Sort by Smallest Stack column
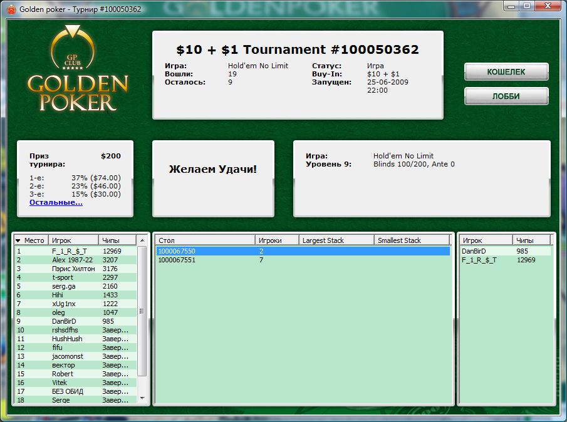 pyautogui.click(x=412, y=240)
